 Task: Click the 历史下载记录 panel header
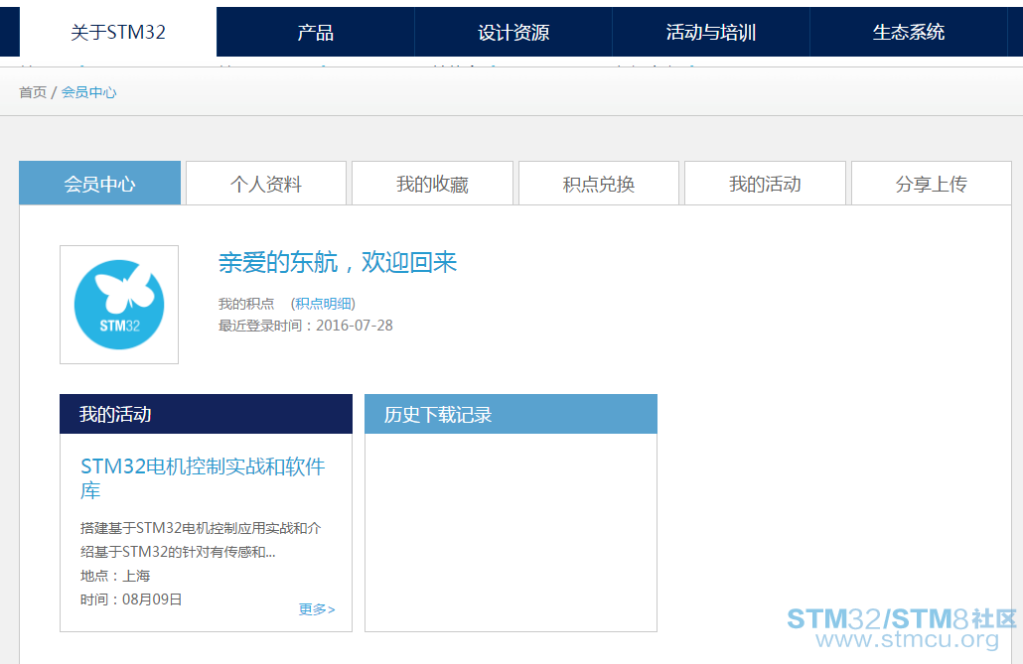pos(511,414)
